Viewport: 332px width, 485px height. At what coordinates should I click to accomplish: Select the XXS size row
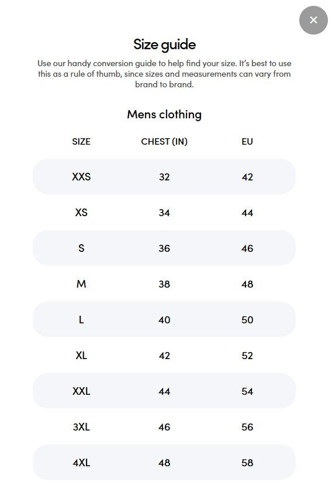coord(164,176)
